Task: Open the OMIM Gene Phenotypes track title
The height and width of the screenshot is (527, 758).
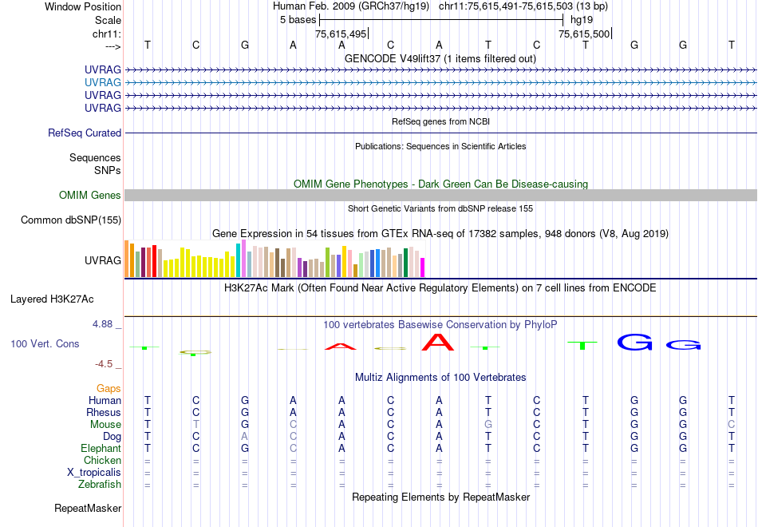Action: click(x=440, y=184)
